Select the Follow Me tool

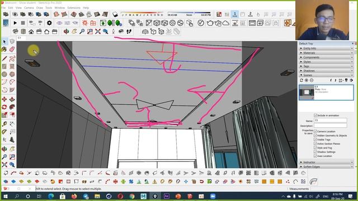(12, 107)
